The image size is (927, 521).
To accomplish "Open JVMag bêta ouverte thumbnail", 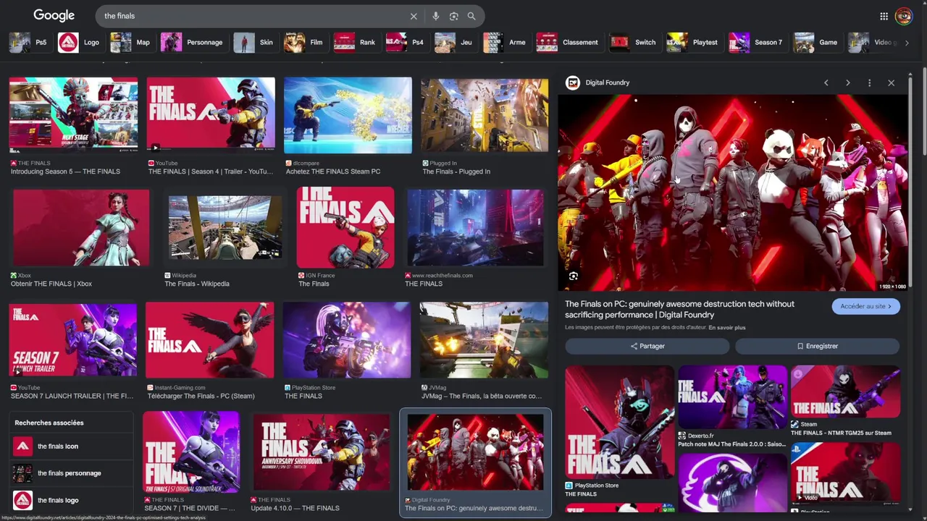I will pos(484,340).
